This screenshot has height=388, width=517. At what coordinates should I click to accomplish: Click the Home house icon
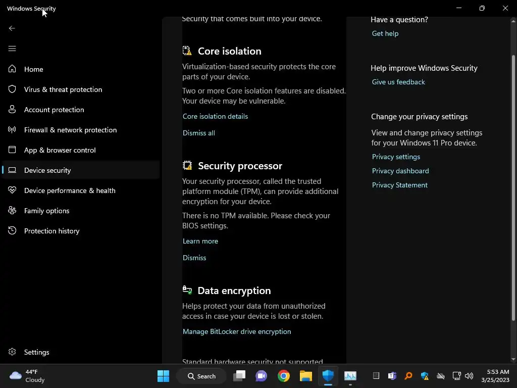click(x=12, y=69)
